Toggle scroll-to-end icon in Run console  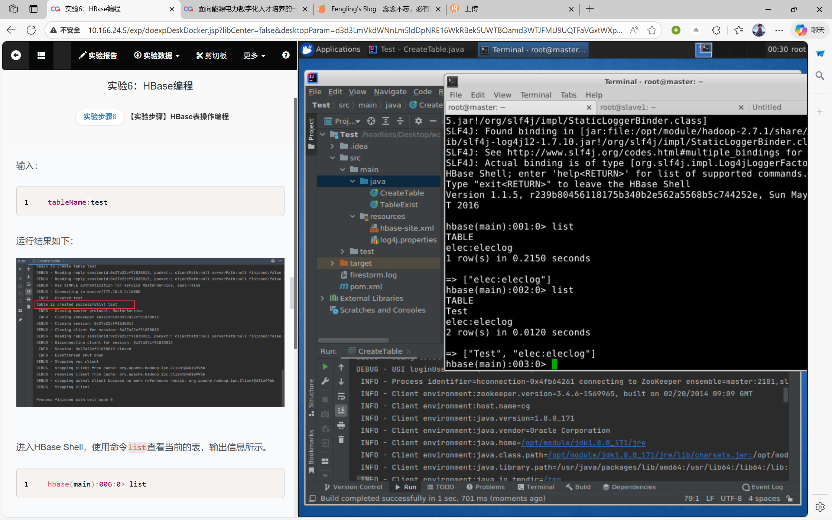341,411
